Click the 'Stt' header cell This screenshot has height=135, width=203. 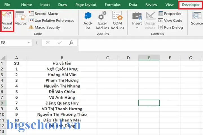pos(17,63)
